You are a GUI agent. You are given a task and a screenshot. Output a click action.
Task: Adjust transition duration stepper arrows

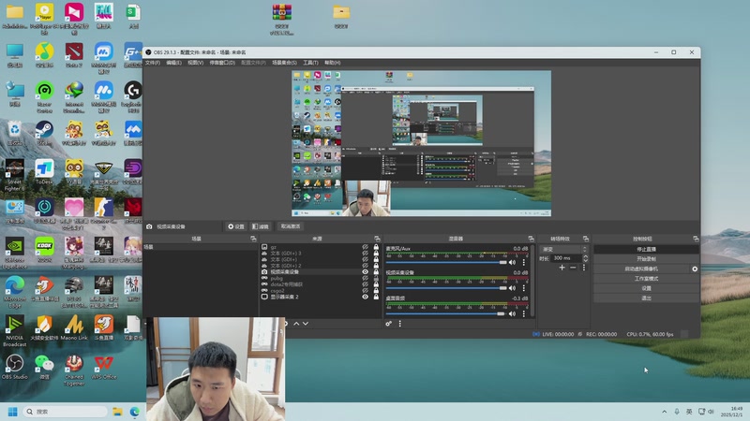click(585, 258)
